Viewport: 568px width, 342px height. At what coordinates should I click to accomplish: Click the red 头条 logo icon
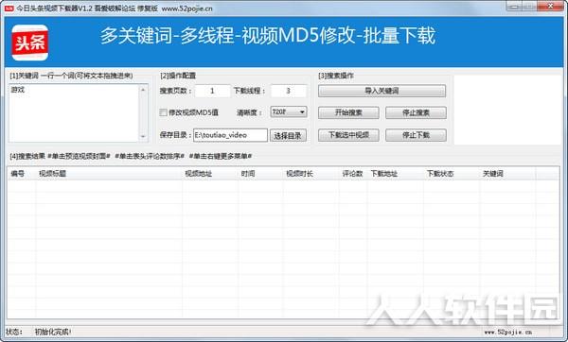click(29, 43)
